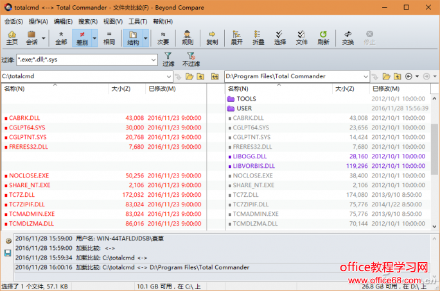Open the 搜索(R) menu
440x291 pixels.
point(88,21)
